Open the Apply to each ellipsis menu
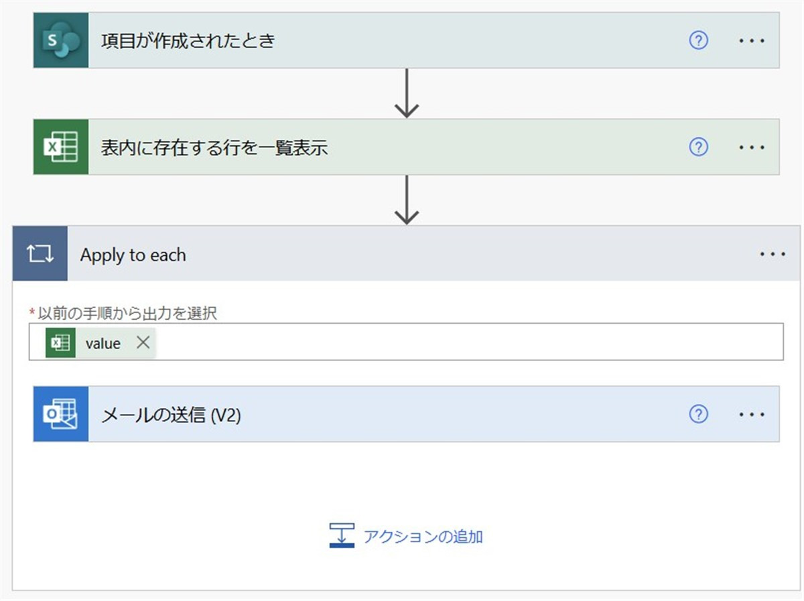804x601 pixels. pos(773,255)
